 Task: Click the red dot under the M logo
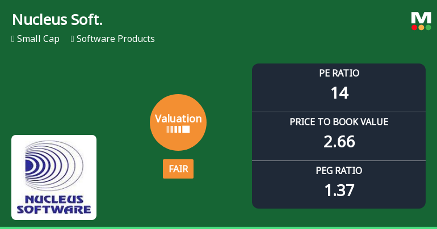414,27
